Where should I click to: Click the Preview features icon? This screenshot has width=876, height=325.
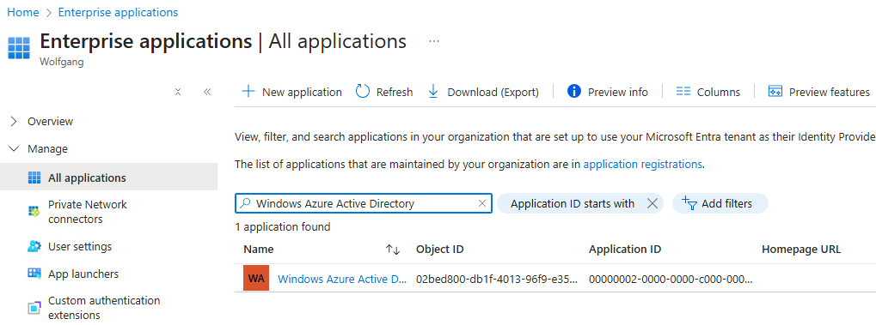tap(775, 92)
